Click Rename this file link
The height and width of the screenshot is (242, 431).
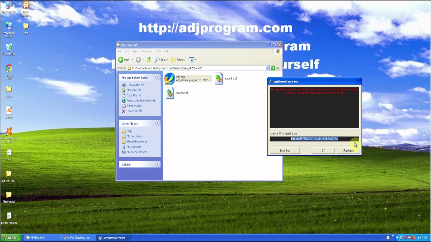[x=135, y=85]
